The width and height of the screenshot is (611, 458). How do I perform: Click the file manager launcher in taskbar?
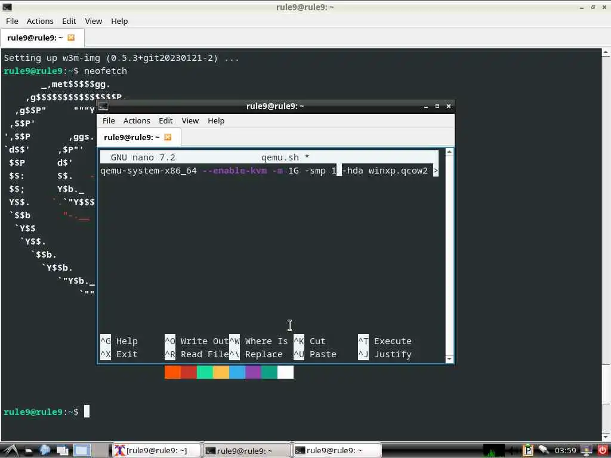coord(29,451)
